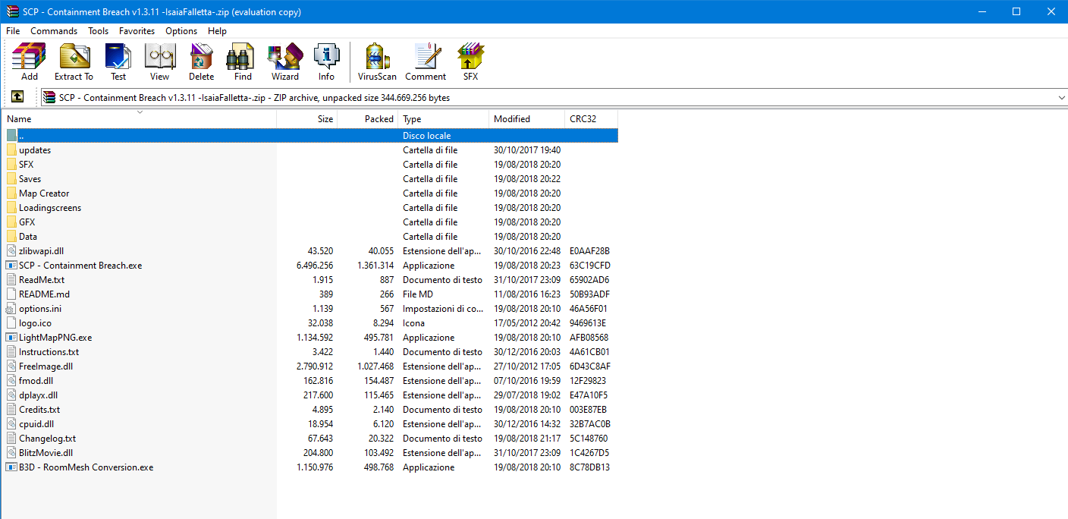This screenshot has height=519, width=1068.
Task: Click modified date 17/05/2012 20:42
Action: (527, 323)
